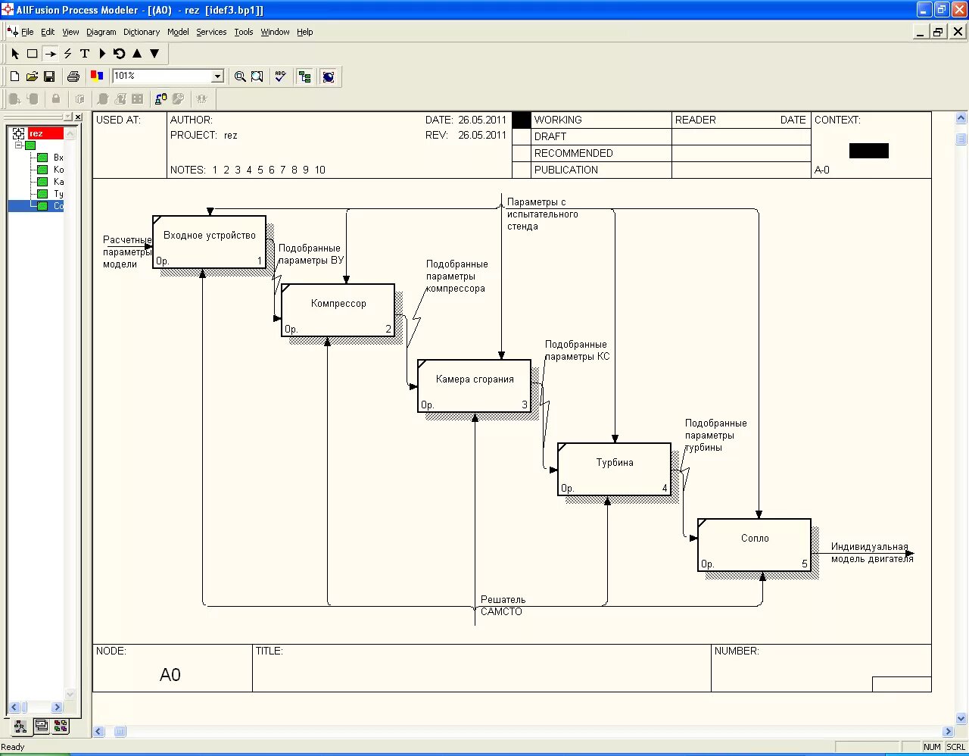
Task: Open the explorer panel options arrow
Action: [68, 117]
